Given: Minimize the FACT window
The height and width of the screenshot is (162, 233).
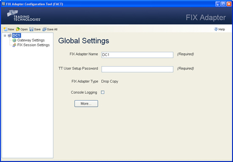Looking at the screenshot, I should point(218,4).
